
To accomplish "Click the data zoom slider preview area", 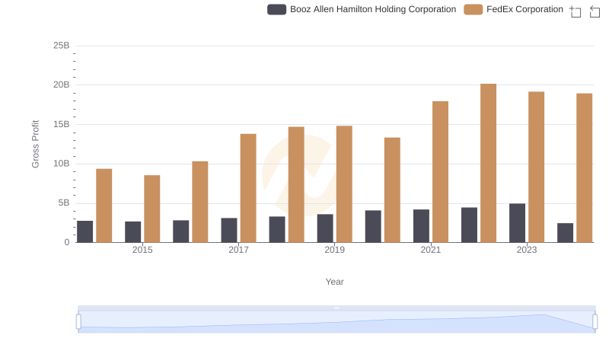I will pos(336,322).
